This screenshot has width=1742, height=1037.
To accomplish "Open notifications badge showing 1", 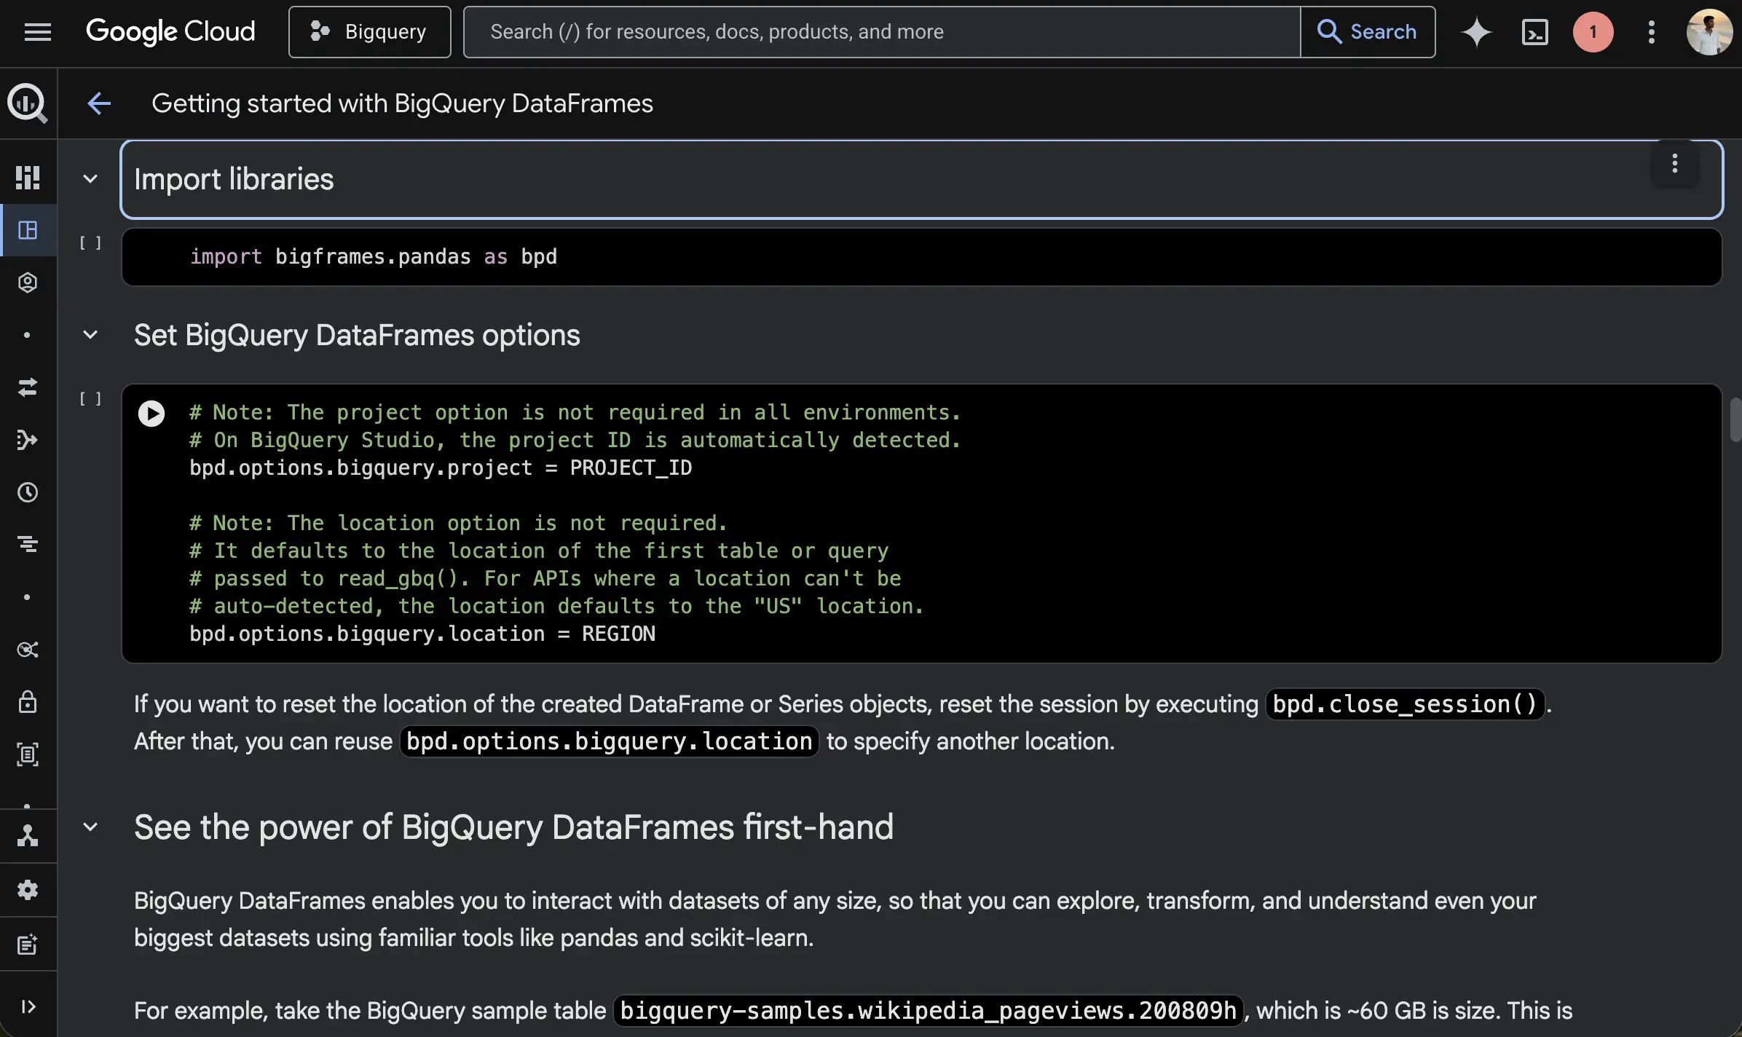I will [x=1593, y=32].
